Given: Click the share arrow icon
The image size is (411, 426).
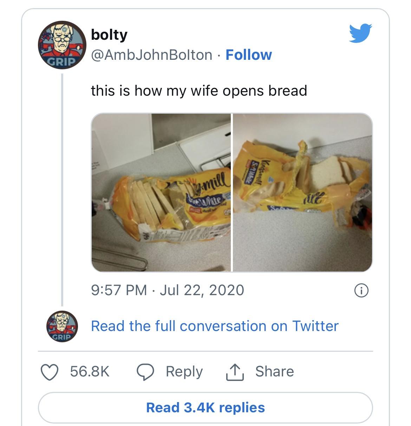Looking at the screenshot, I should pyautogui.click(x=235, y=372).
